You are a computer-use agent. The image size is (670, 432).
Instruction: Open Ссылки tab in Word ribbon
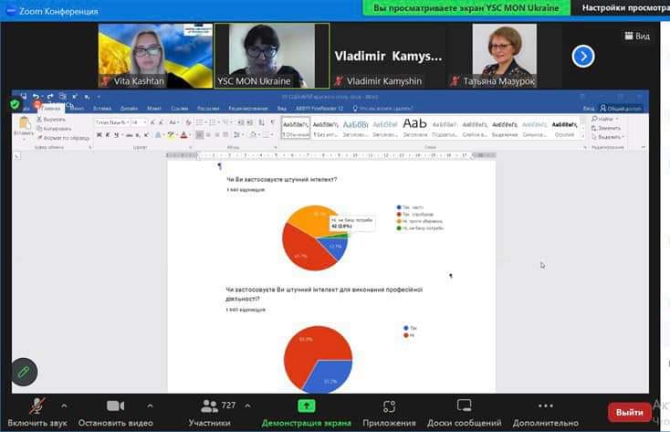[180, 109]
